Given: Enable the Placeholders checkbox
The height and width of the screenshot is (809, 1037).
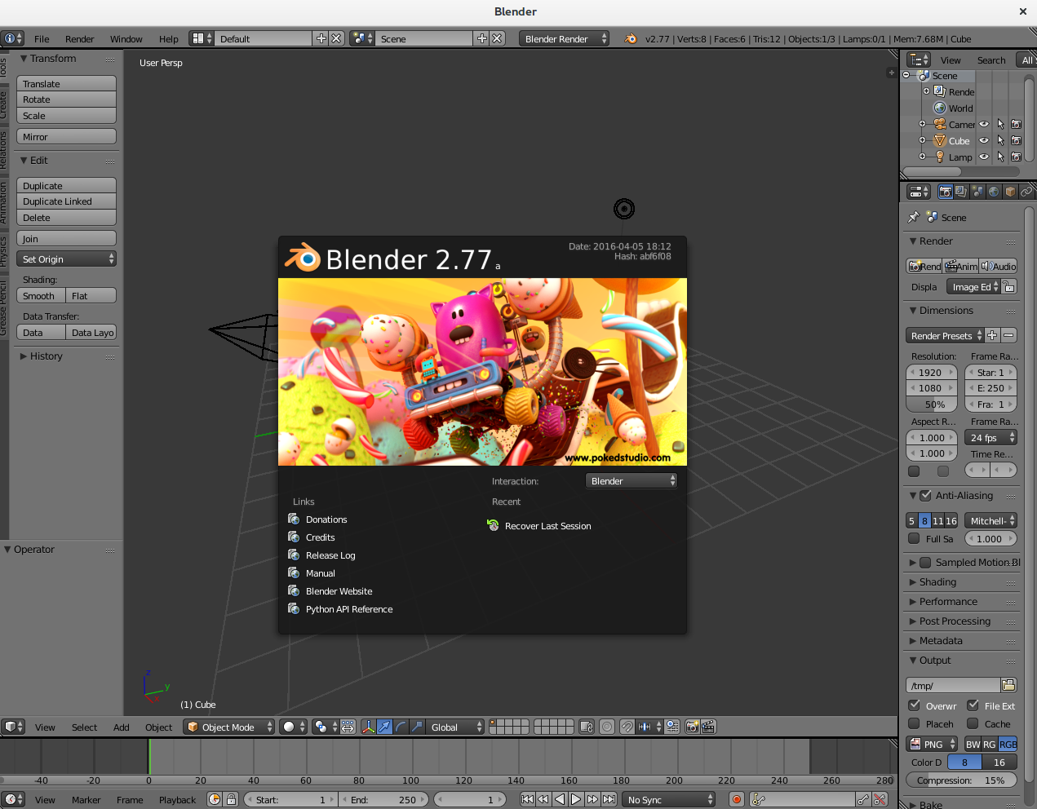Looking at the screenshot, I should click(914, 723).
